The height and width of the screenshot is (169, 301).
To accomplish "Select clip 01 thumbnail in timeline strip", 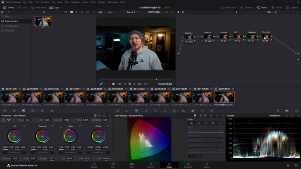I will tap(11, 97).
